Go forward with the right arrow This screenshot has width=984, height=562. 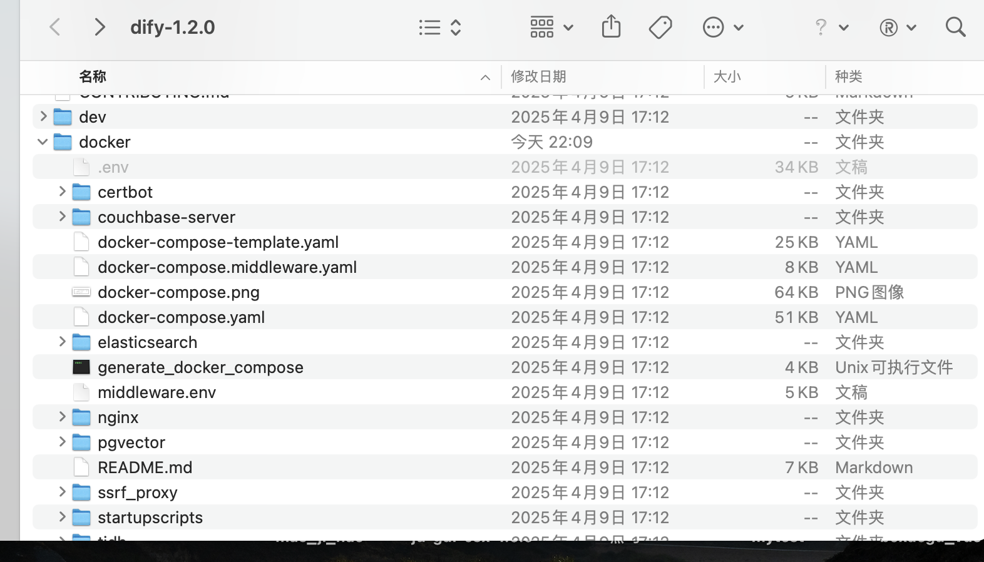point(99,27)
